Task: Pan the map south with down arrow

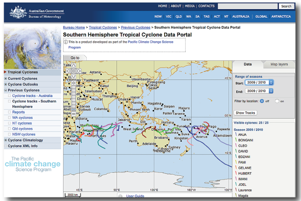Action: coord(73,76)
